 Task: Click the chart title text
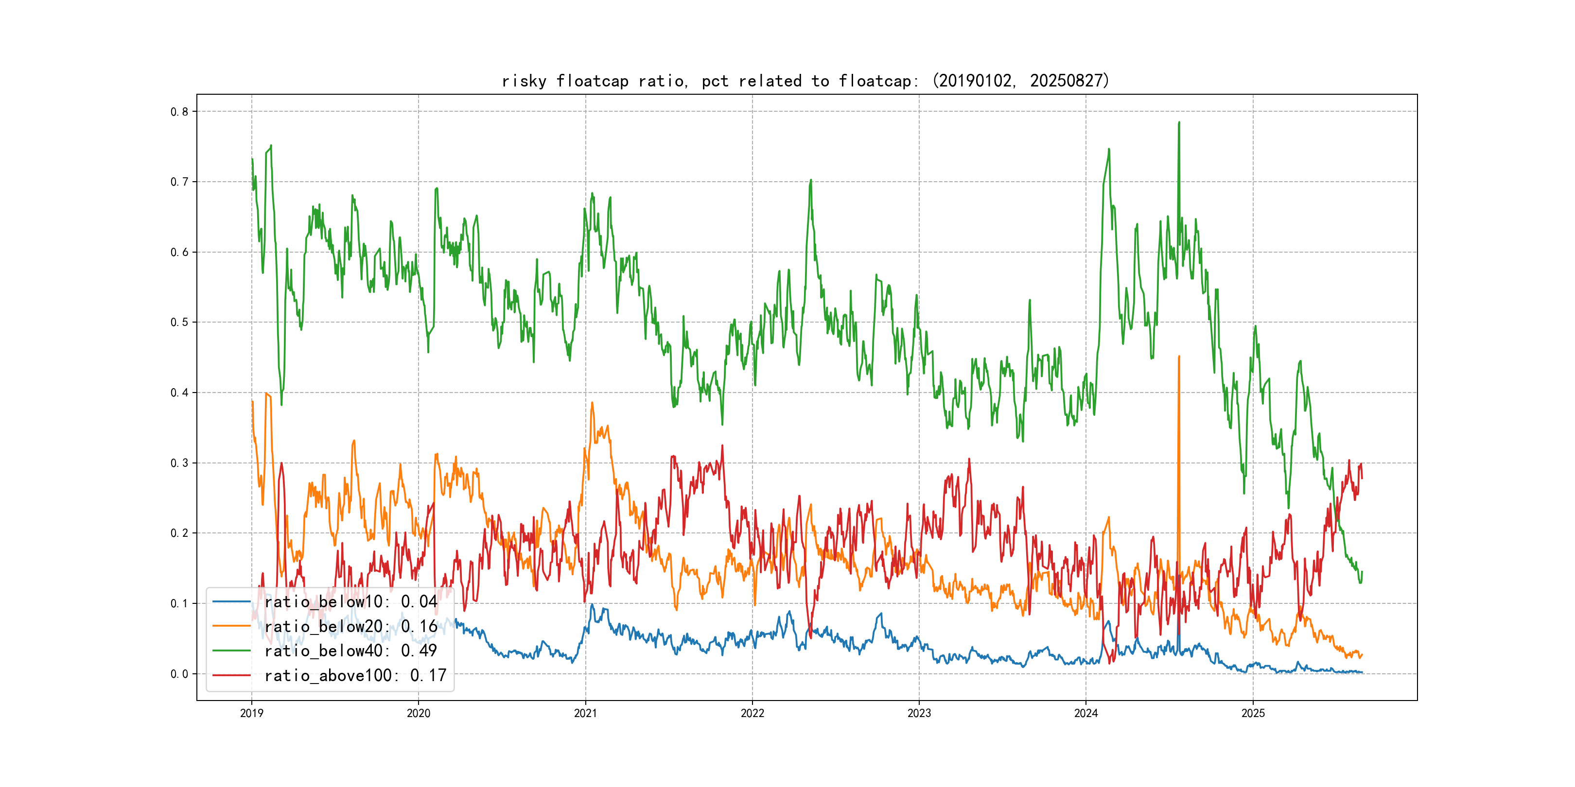click(805, 81)
